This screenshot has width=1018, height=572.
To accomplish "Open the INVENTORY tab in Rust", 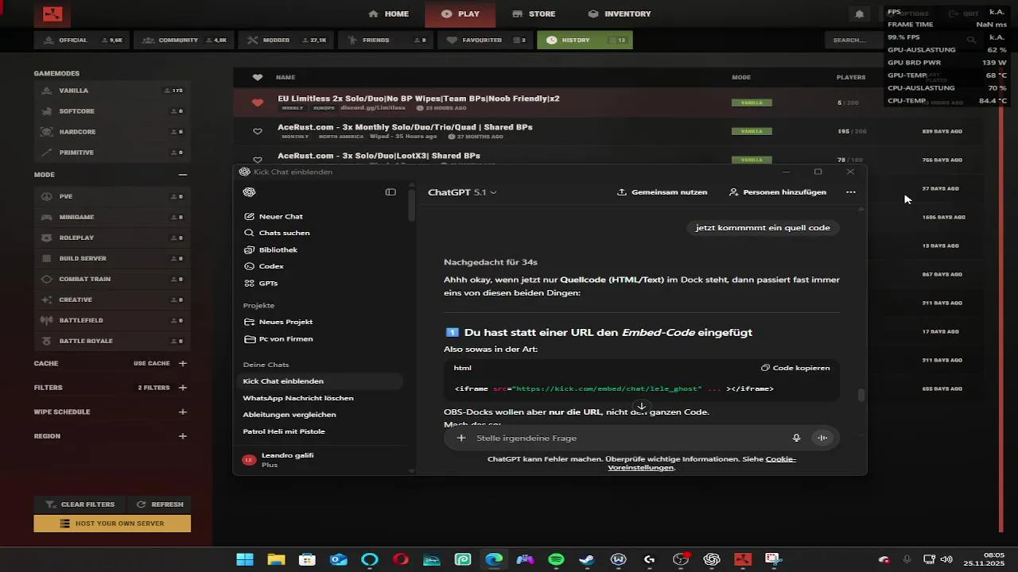I will coord(620,14).
